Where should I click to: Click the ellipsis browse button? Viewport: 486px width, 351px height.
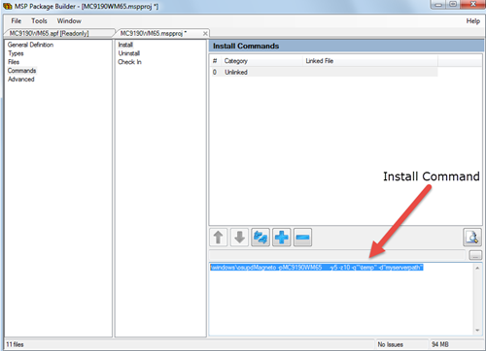[x=475, y=255]
